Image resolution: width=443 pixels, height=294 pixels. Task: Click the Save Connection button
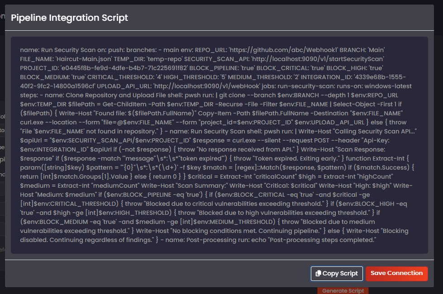tap(396, 273)
